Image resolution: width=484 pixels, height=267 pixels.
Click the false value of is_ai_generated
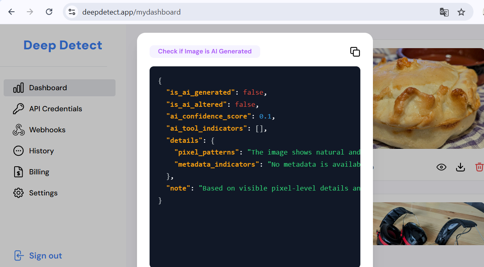pyautogui.click(x=253, y=92)
